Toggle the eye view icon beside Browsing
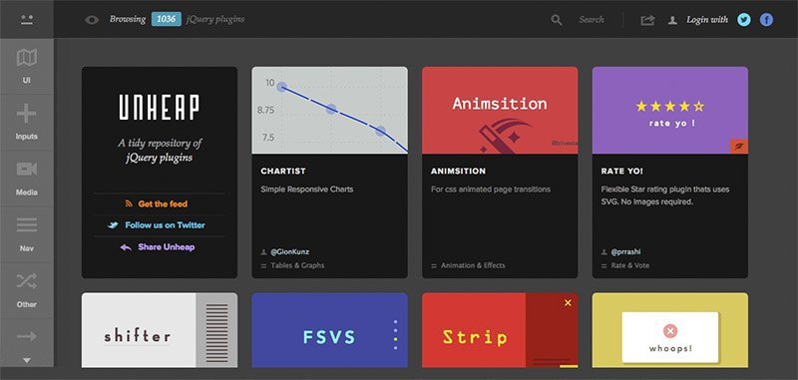 point(92,20)
